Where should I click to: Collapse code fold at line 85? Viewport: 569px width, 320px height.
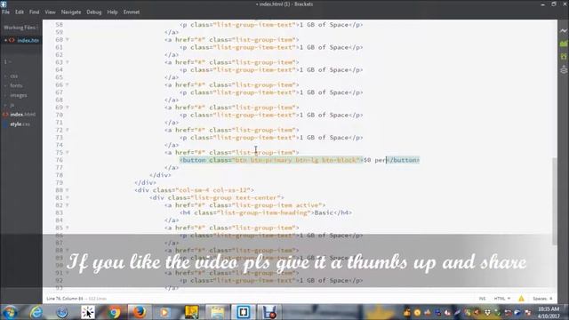click(x=68, y=228)
